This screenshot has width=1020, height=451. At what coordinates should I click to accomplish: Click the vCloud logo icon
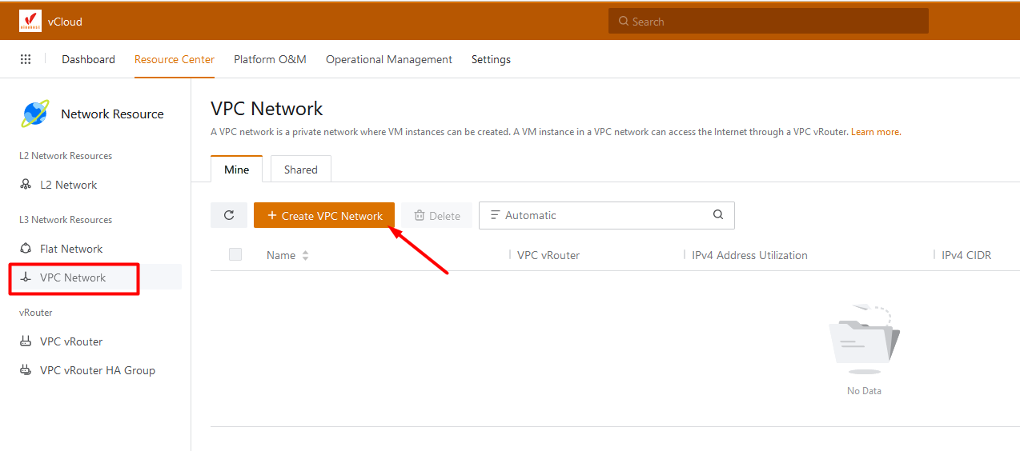click(x=30, y=22)
